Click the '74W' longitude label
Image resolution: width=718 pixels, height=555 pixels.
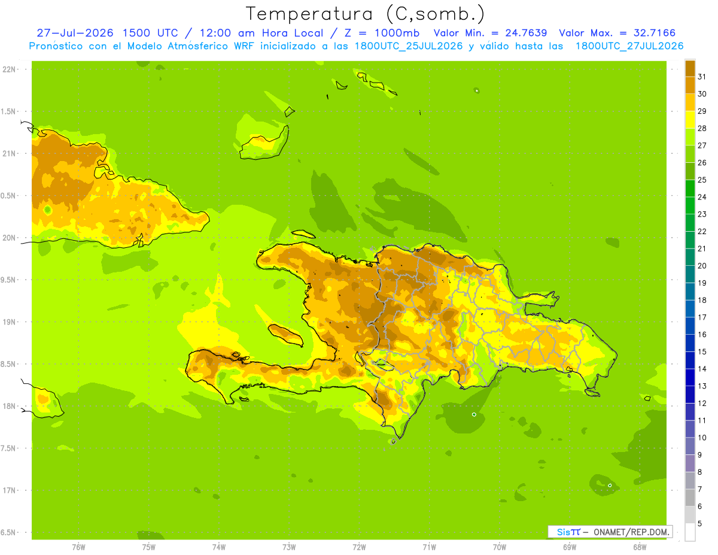(219, 547)
